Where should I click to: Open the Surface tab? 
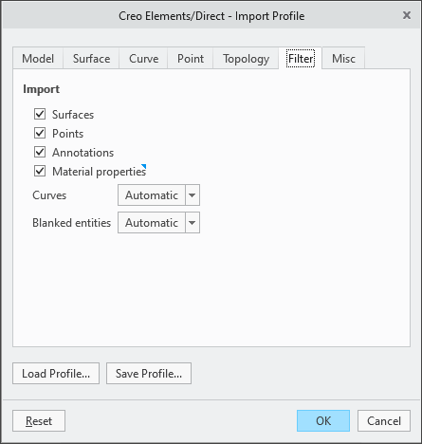(x=91, y=58)
